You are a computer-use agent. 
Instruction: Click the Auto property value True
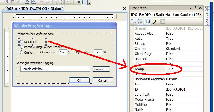[x=170, y=39]
